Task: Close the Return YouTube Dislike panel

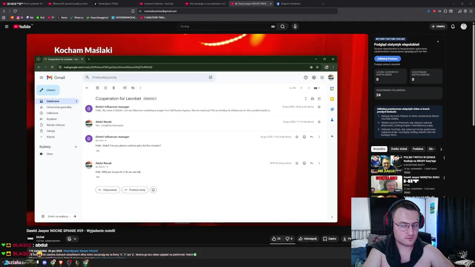Action: (438, 42)
